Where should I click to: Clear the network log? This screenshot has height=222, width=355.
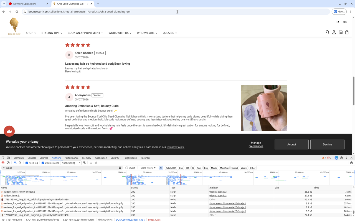coord(8,163)
